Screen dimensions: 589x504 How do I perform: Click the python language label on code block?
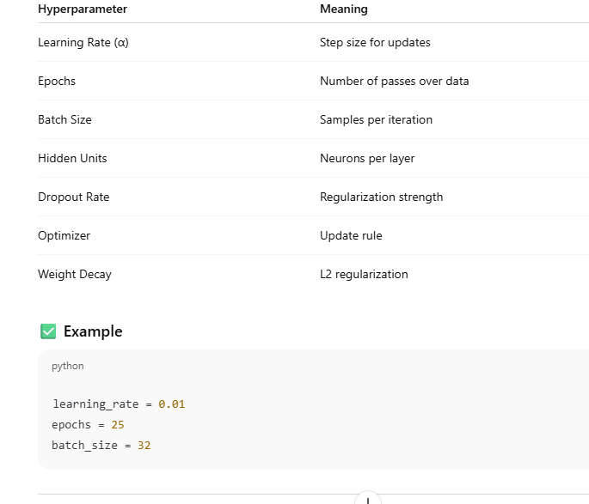[68, 366]
